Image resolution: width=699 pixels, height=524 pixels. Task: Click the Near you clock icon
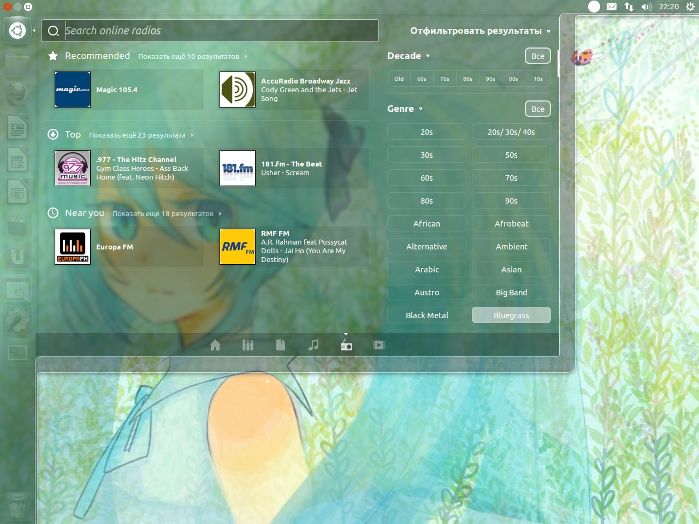[x=53, y=213]
